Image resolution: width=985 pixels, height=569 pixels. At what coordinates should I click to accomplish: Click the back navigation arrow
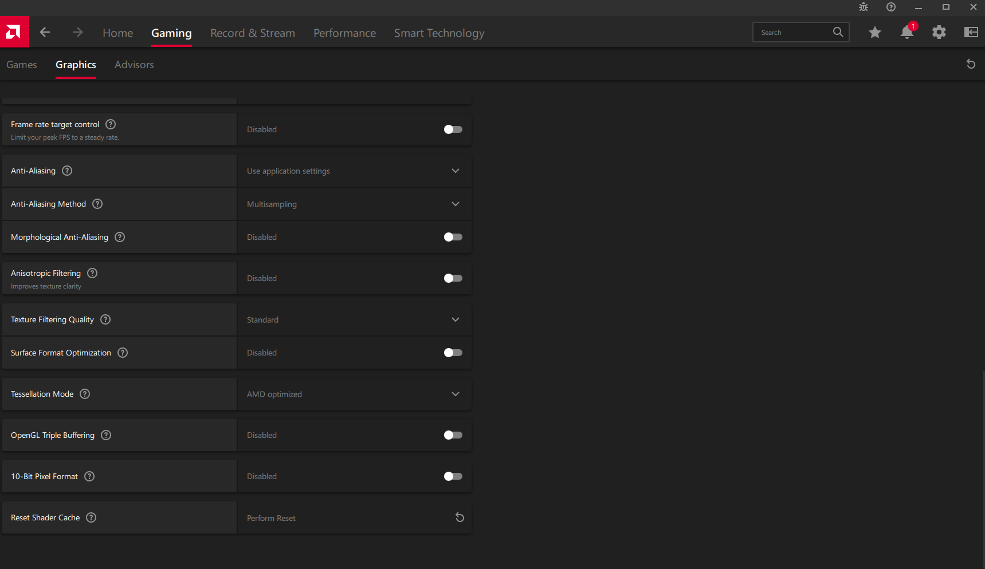(x=45, y=33)
